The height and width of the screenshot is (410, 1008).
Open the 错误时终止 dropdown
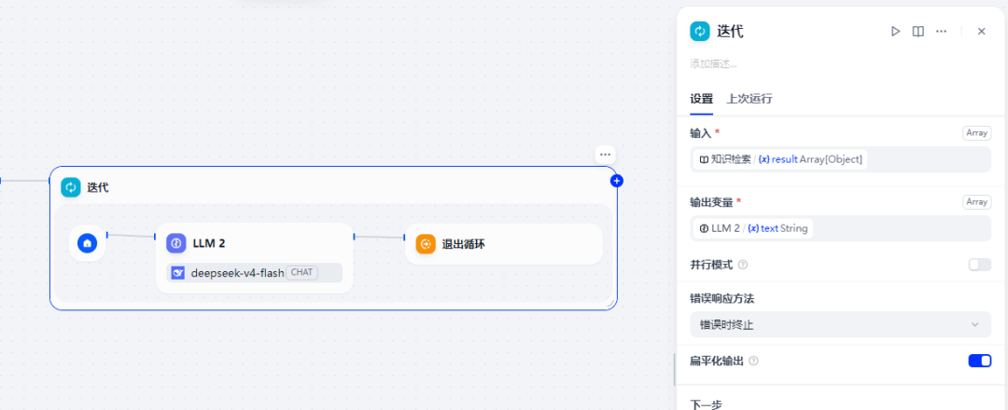click(841, 324)
